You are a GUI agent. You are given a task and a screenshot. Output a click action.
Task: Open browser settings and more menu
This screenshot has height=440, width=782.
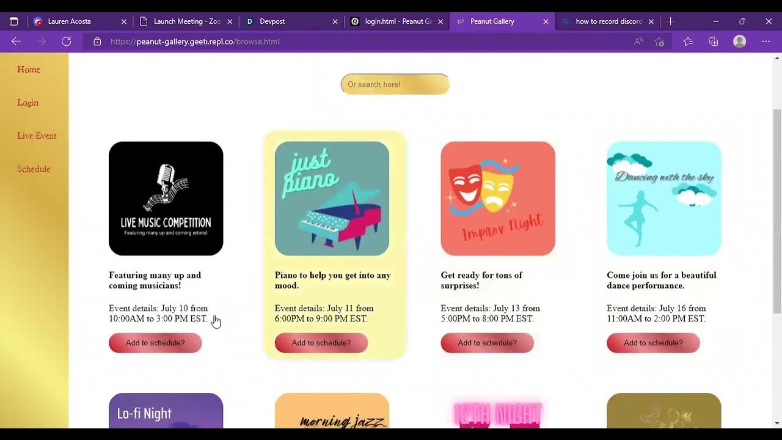(766, 42)
